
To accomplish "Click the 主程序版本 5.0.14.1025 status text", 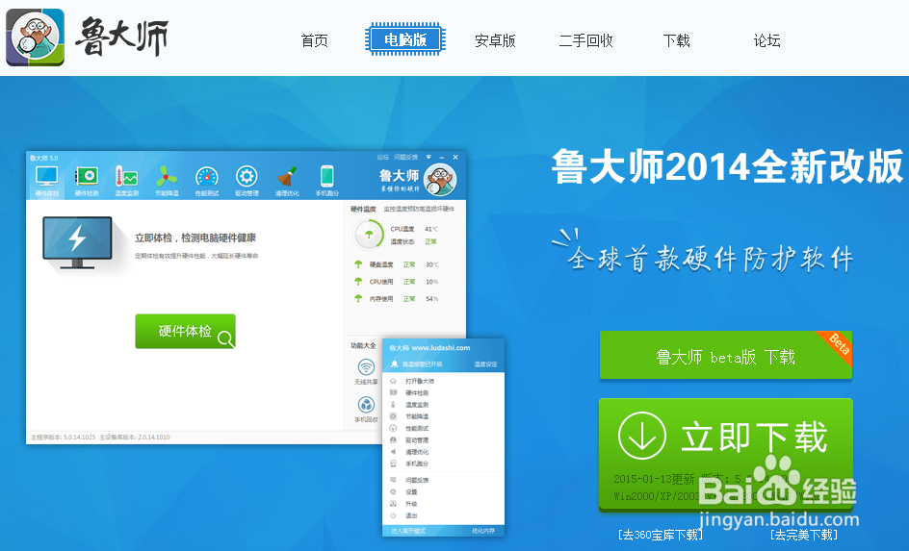I will coord(64,437).
